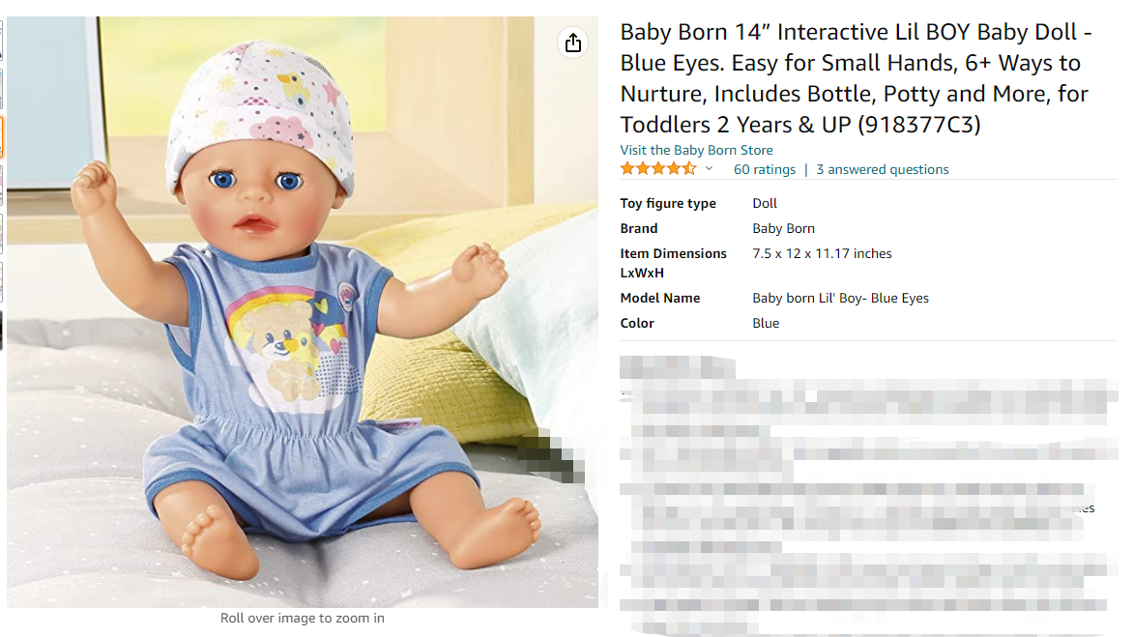Open the 60 ratings link
This screenshot has height=637, width=1133.
pyautogui.click(x=765, y=170)
